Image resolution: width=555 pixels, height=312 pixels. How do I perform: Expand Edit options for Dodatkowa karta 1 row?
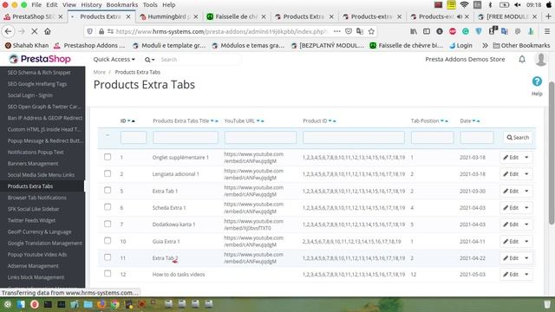pyautogui.click(x=526, y=224)
